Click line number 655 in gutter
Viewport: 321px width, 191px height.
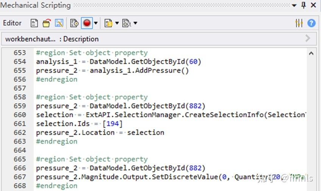click(x=20, y=70)
